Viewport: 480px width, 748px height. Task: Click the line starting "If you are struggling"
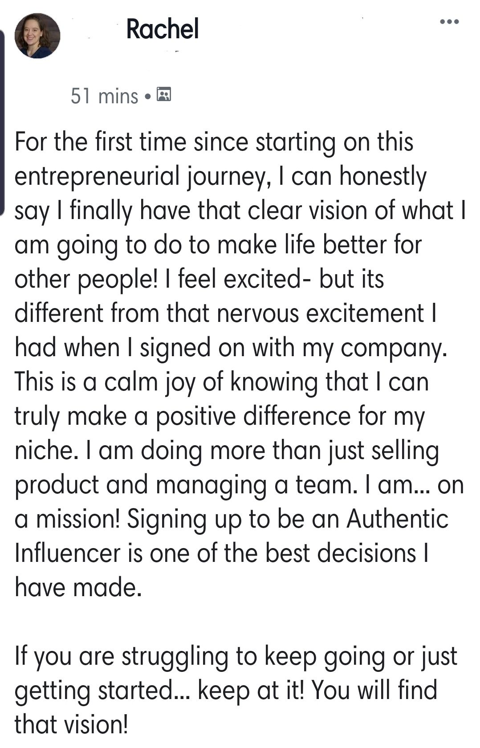[236, 656]
